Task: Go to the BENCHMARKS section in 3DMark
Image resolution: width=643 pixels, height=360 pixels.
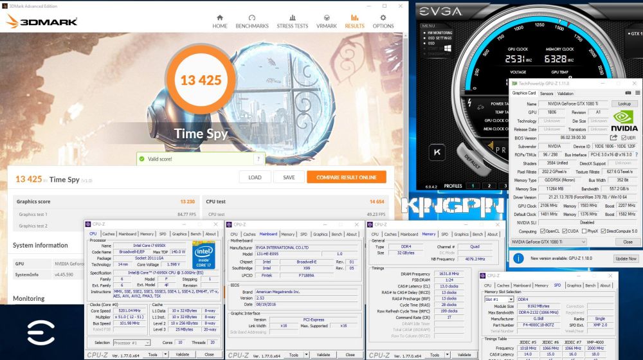Action: pyautogui.click(x=252, y=21)
